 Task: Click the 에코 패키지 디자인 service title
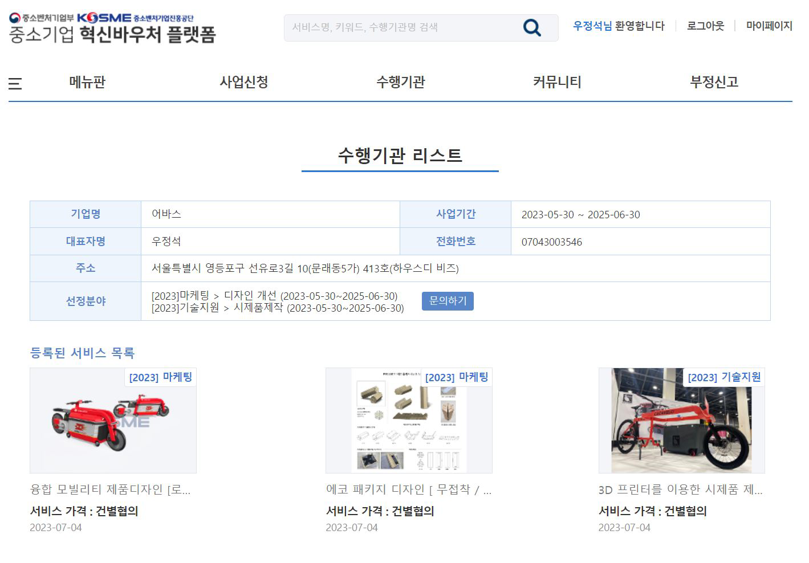(408, 489)
